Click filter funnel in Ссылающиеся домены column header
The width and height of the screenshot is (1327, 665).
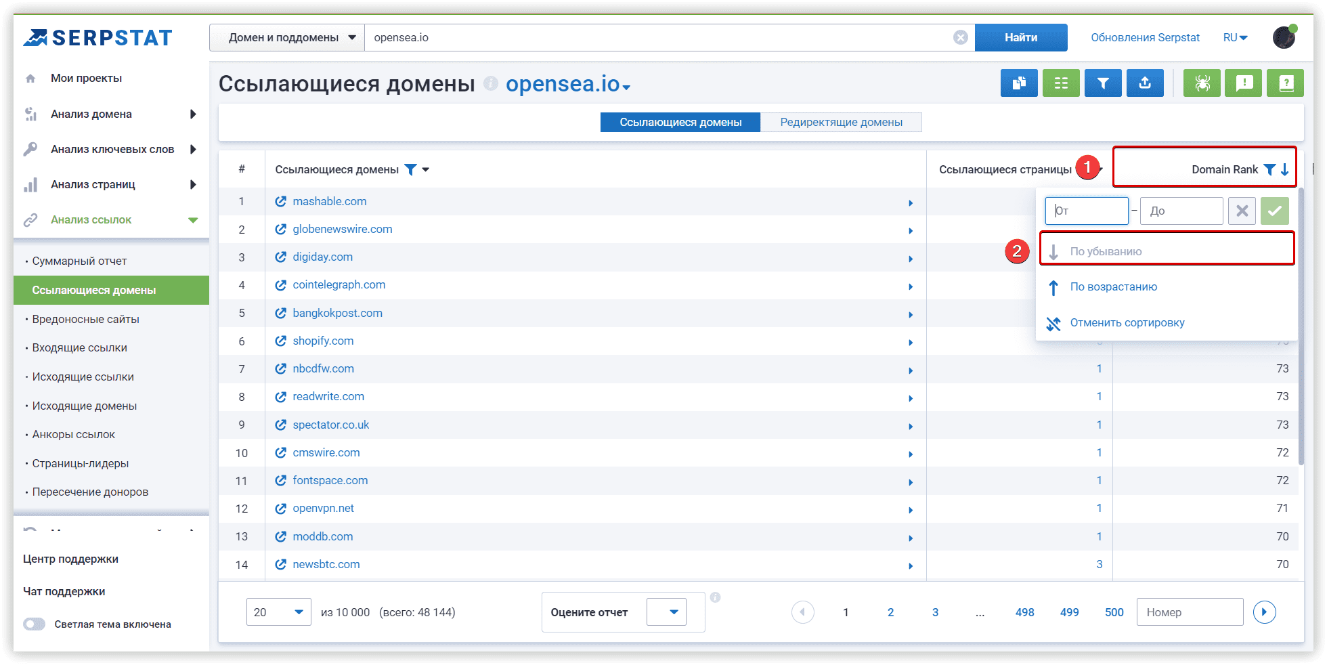tap(410, 169)
